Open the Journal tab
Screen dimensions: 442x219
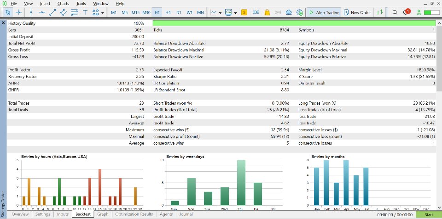186,214
